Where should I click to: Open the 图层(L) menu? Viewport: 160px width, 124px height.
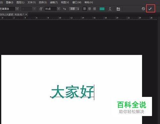(x=20, y=2)
